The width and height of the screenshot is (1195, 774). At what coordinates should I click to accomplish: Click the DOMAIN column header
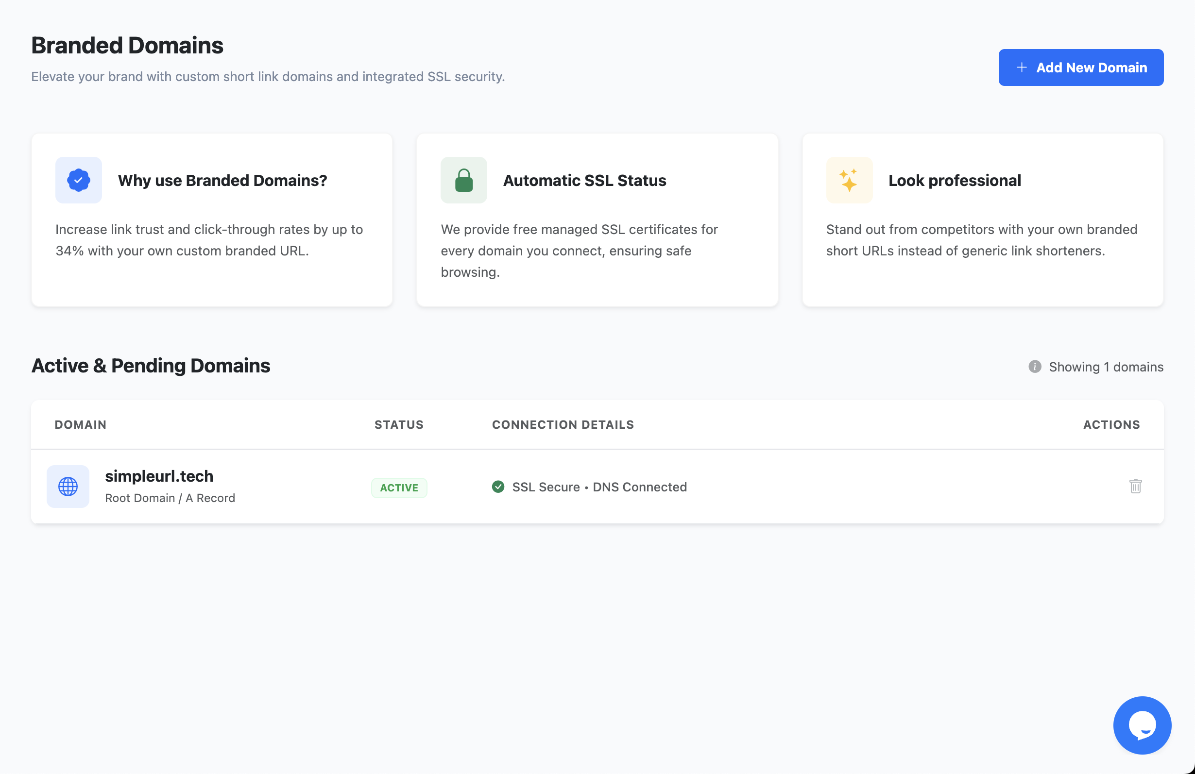[80, 425]
